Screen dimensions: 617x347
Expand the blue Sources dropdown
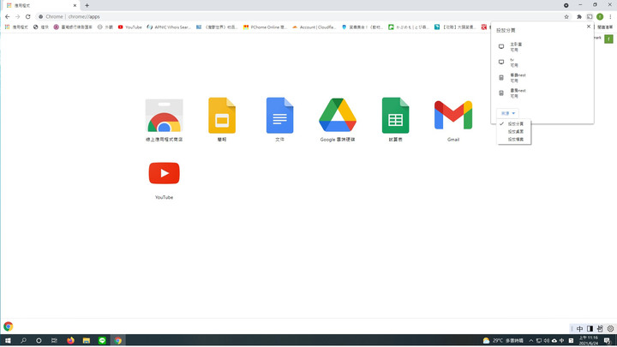[507, 113]
